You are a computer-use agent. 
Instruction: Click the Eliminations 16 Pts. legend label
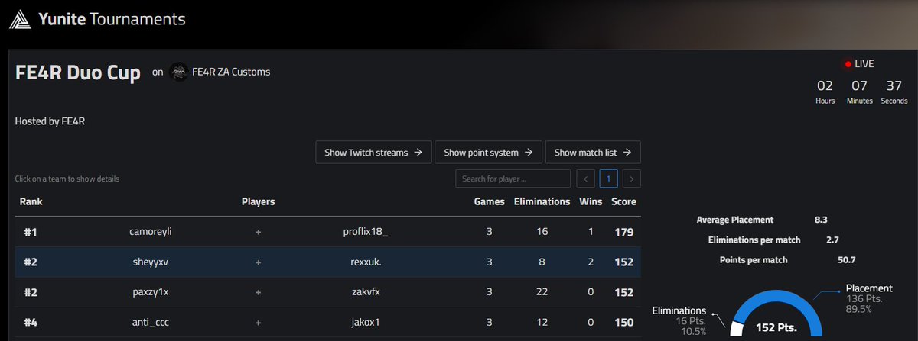pyautogui.click(x=679, y=321)
